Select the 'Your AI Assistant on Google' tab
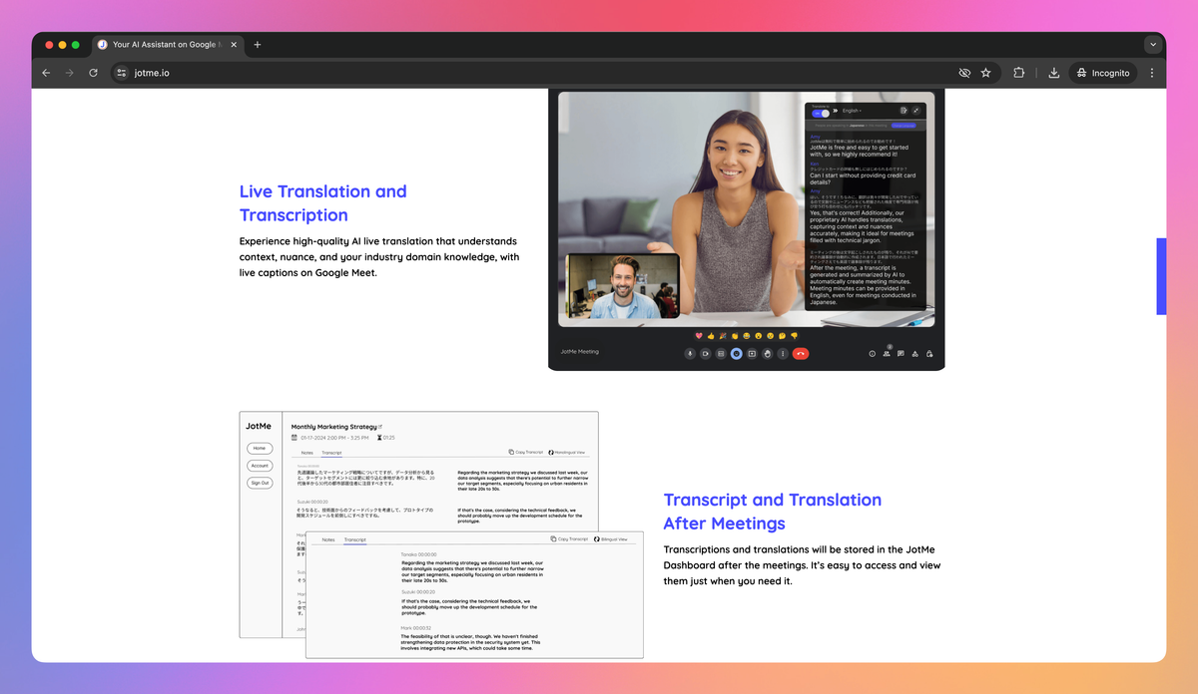 click(167, 45)
